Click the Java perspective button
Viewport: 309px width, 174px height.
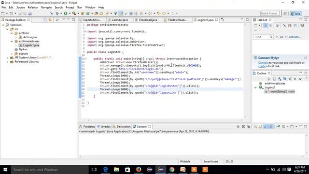[295, 14]
